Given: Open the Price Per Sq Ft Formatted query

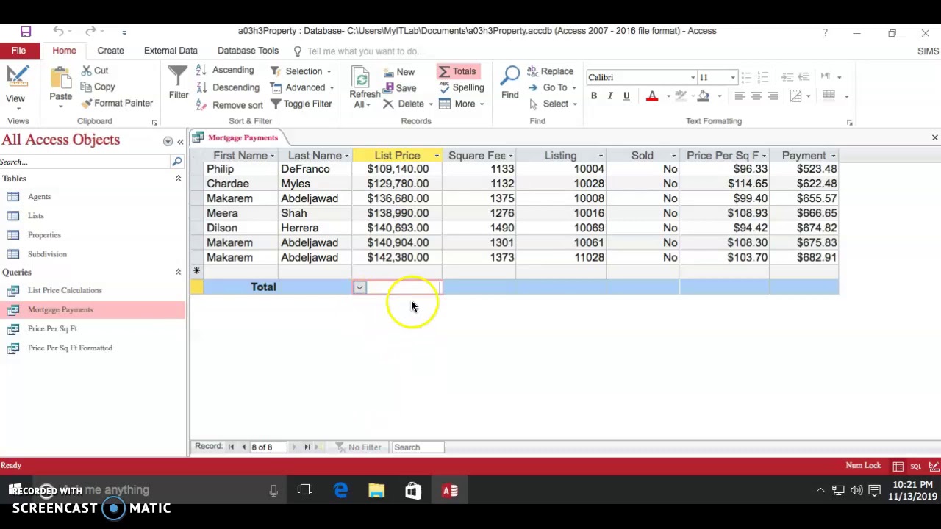Looking at the screenshot, I should point(70,348).
